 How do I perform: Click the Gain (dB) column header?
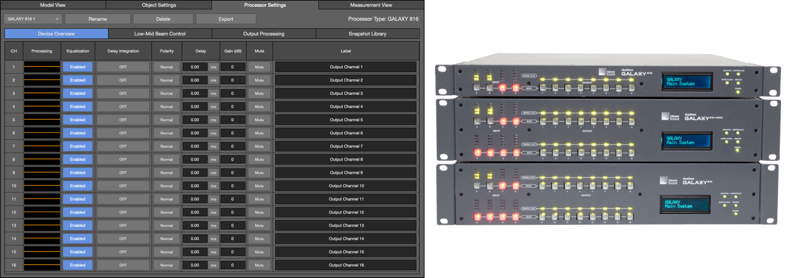pos(233,51)
